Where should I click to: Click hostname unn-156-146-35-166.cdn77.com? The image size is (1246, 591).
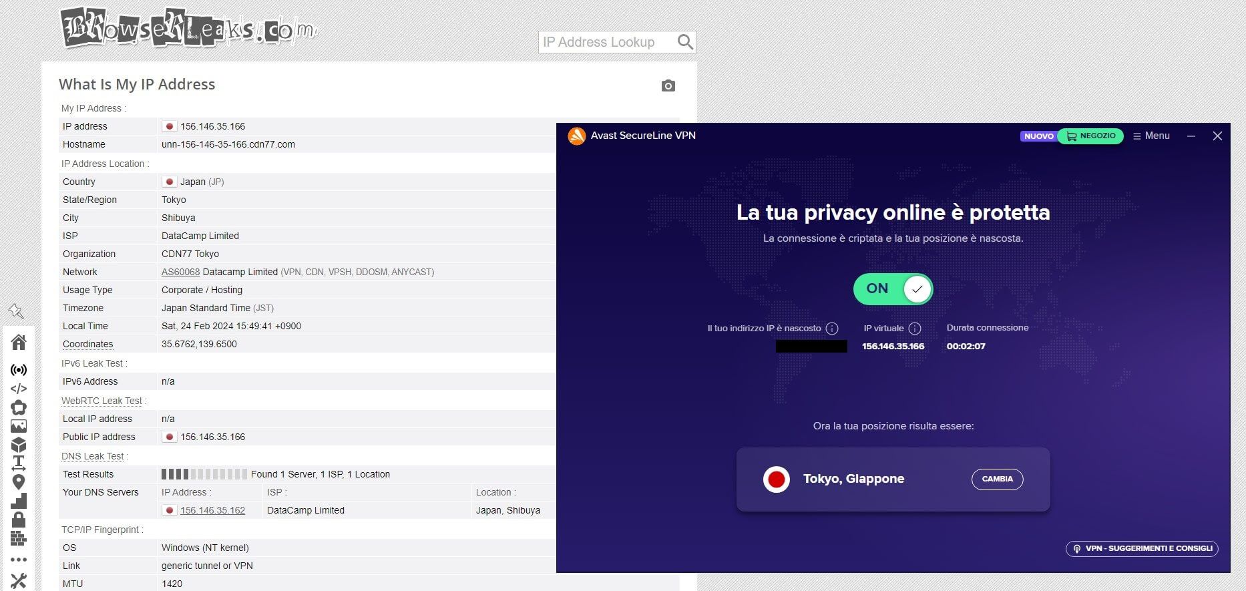pyautogui.click(x=228, y=144)
